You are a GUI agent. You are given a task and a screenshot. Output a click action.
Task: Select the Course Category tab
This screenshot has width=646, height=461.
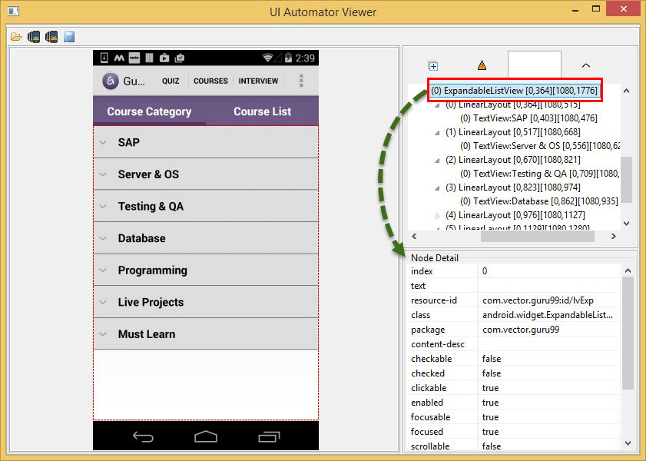coord(149,111)
